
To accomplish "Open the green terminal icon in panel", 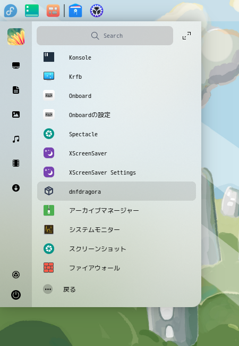I will click(x=32, y=11).
